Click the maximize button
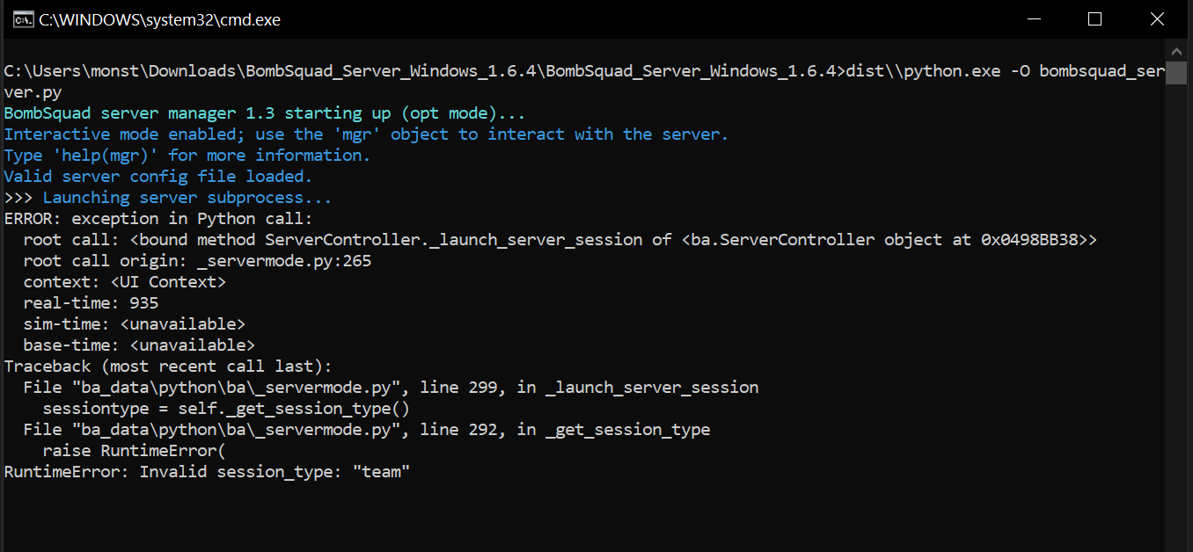This screenshot has width=1193, height=552. point(1094,18)
